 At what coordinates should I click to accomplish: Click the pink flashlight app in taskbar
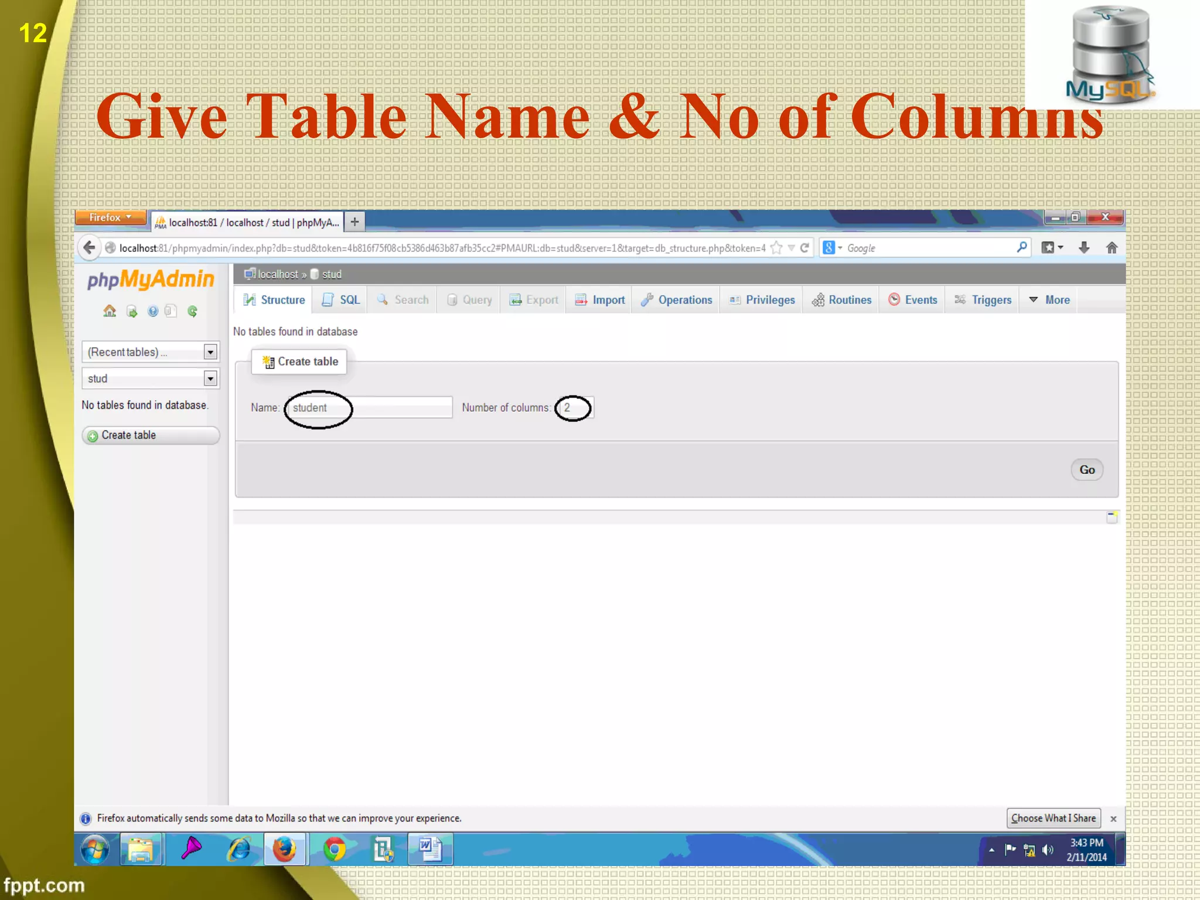point(190,849)
